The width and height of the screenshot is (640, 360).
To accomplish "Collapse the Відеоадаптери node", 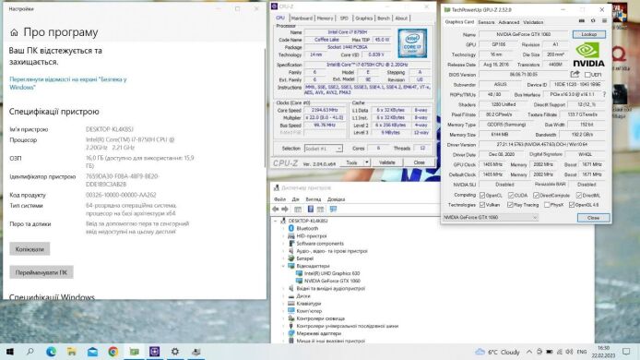I will tap(283, 266).
